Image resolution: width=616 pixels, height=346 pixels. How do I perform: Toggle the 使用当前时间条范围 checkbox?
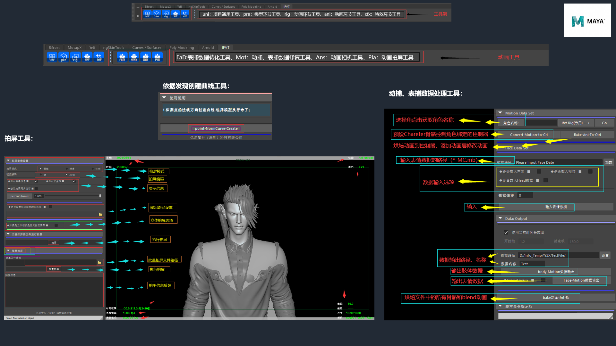[506, 232]
